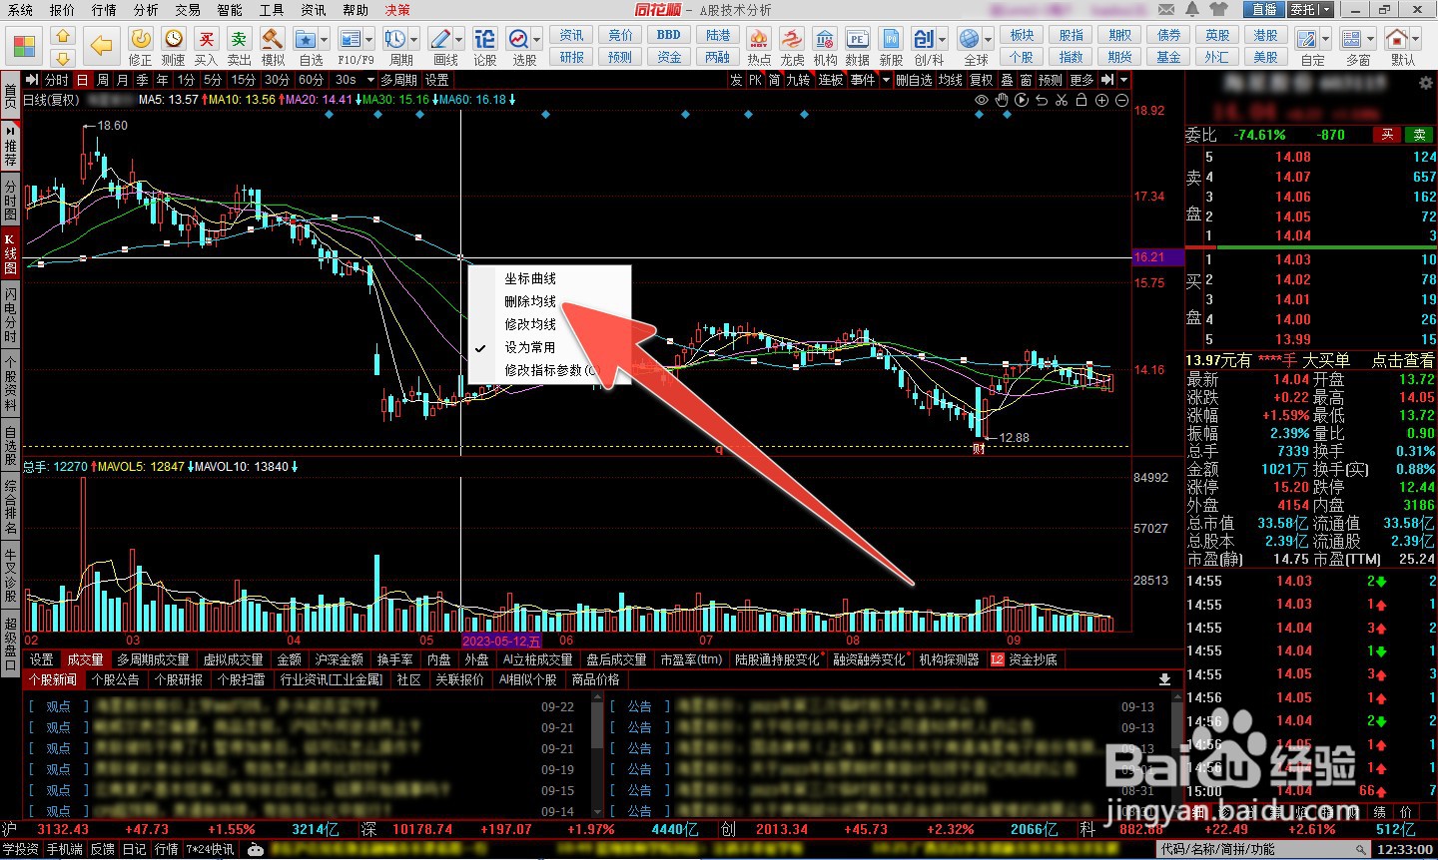Zoom out with the chart minus icon

click(1121, 100)
